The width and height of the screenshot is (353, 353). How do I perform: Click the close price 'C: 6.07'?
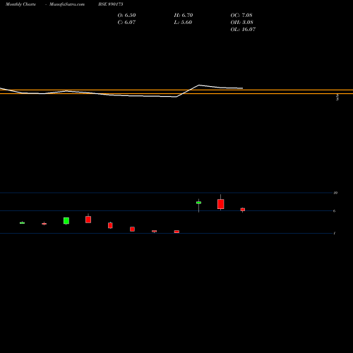point(126,22)
